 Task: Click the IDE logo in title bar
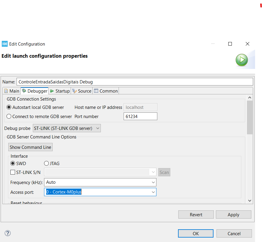tap(5, 44)
